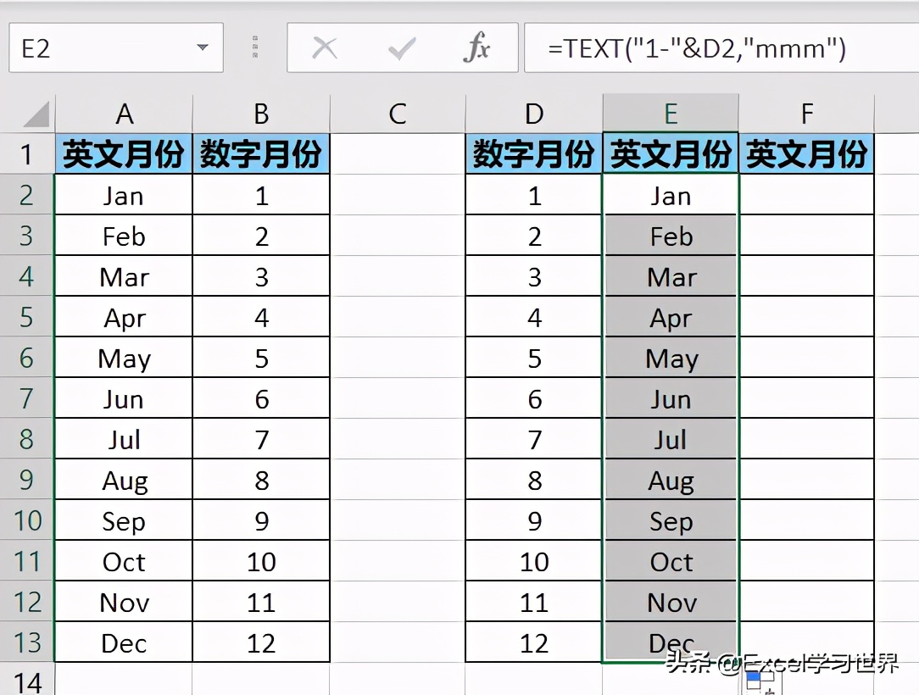Click inside the Name Box showing E2

pos(116,48)
